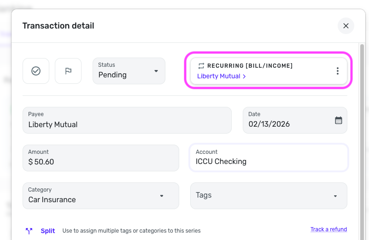The image size is (369, 240).
Task: Mark transaction as cleared with checkmark button
Action: [x=36, y=71]
